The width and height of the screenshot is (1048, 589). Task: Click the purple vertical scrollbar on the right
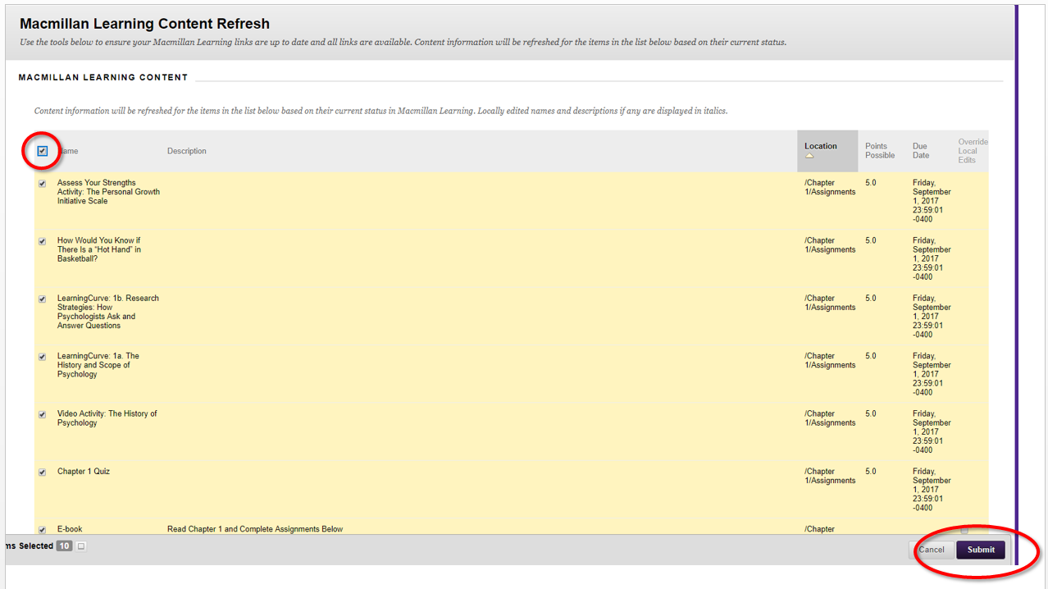coord(1017,287)
